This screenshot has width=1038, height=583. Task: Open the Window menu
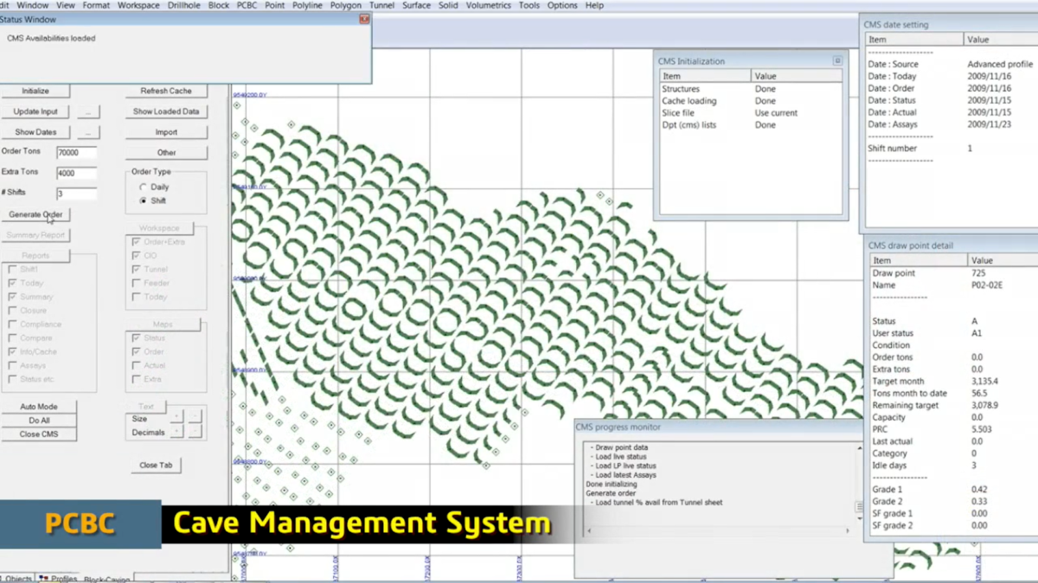(34, 5)
